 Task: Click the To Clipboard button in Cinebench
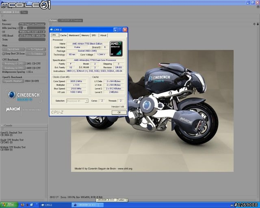tap(36, 50)
